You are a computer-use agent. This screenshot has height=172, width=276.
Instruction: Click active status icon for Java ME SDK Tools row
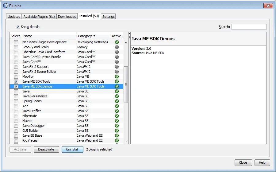117,81
